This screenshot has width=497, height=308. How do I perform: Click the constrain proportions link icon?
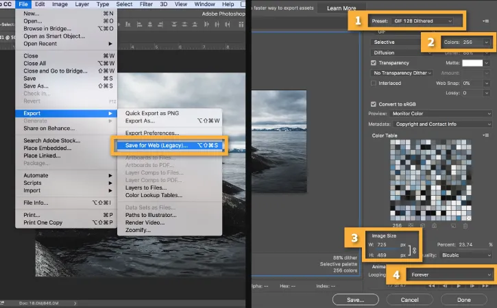coord(414,251)
